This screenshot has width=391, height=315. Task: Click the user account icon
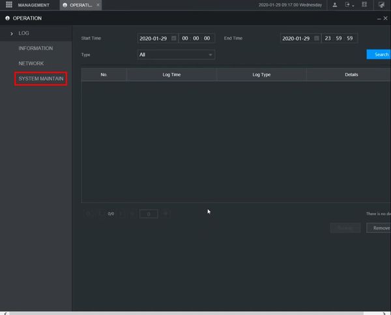tap(335, 5)
